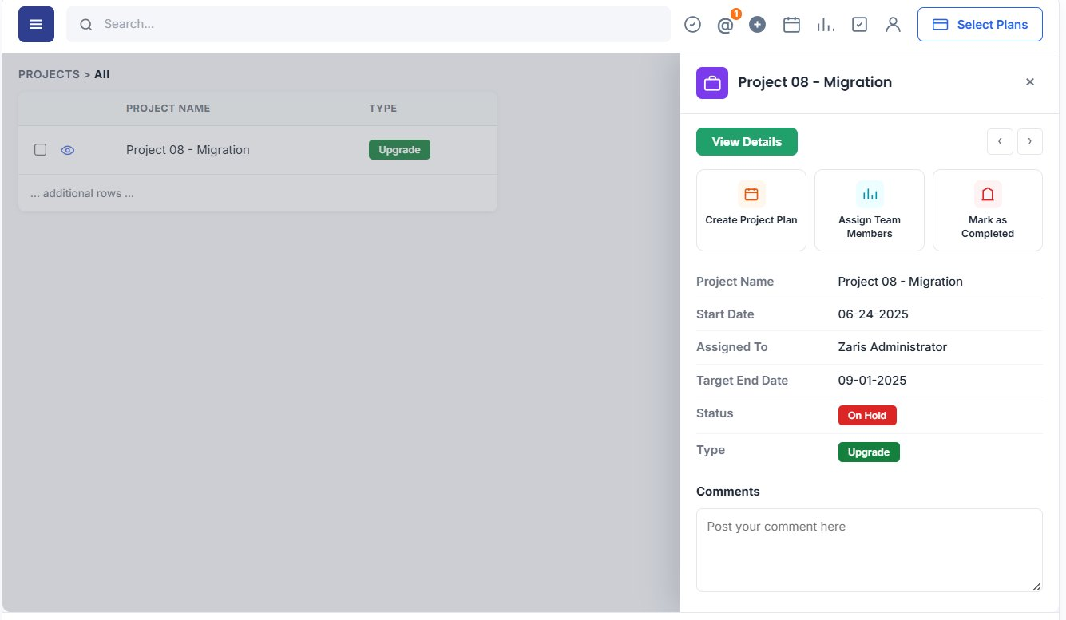
Task: Click the Comments heading
Action: 728,492
